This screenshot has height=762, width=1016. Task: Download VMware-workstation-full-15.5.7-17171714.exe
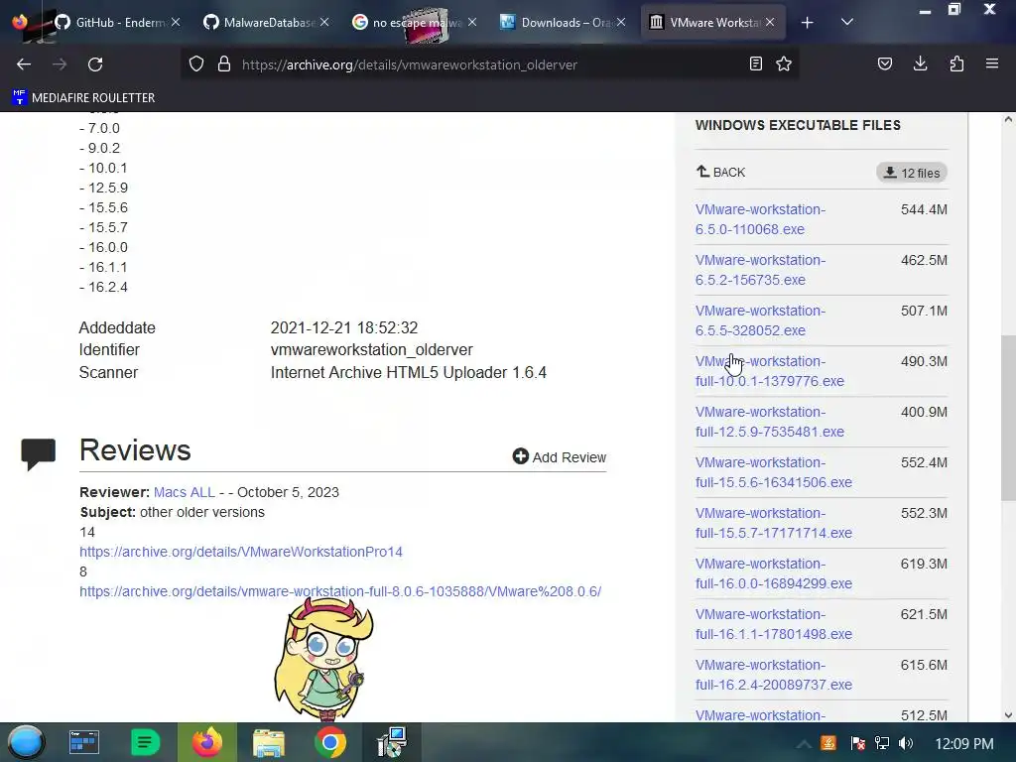click(x=774, y=522)
